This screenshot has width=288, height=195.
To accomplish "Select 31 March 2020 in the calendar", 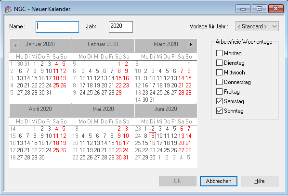I will tap(152, 100).
